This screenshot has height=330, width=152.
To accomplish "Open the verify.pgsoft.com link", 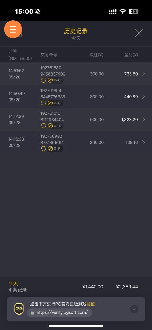I will click(62, 312).
